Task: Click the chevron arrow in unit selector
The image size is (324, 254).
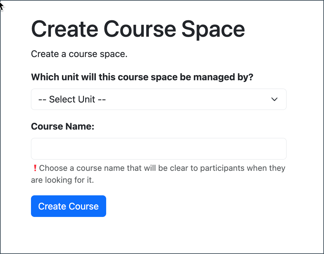Action: pyautogui.click(x=274, y=99)
